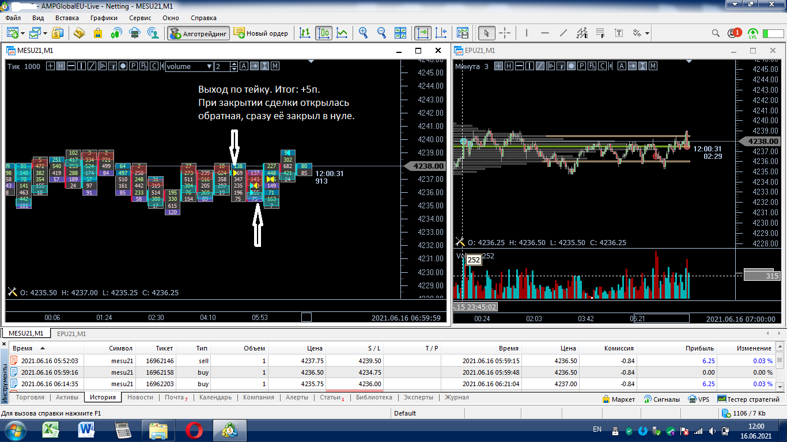This screenshot has height=442, width=787.
Task: Select the Fibonacci retracement tool
Action: (600, 33)
